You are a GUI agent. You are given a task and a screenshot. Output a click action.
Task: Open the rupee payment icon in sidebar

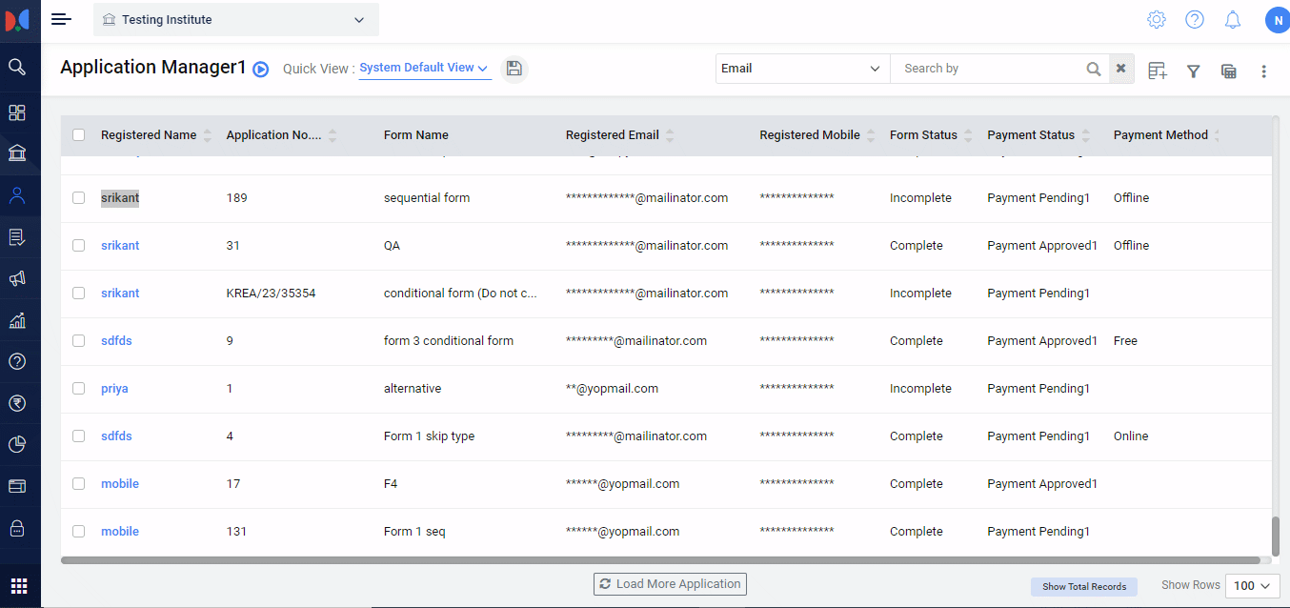[x=17, y=403]
